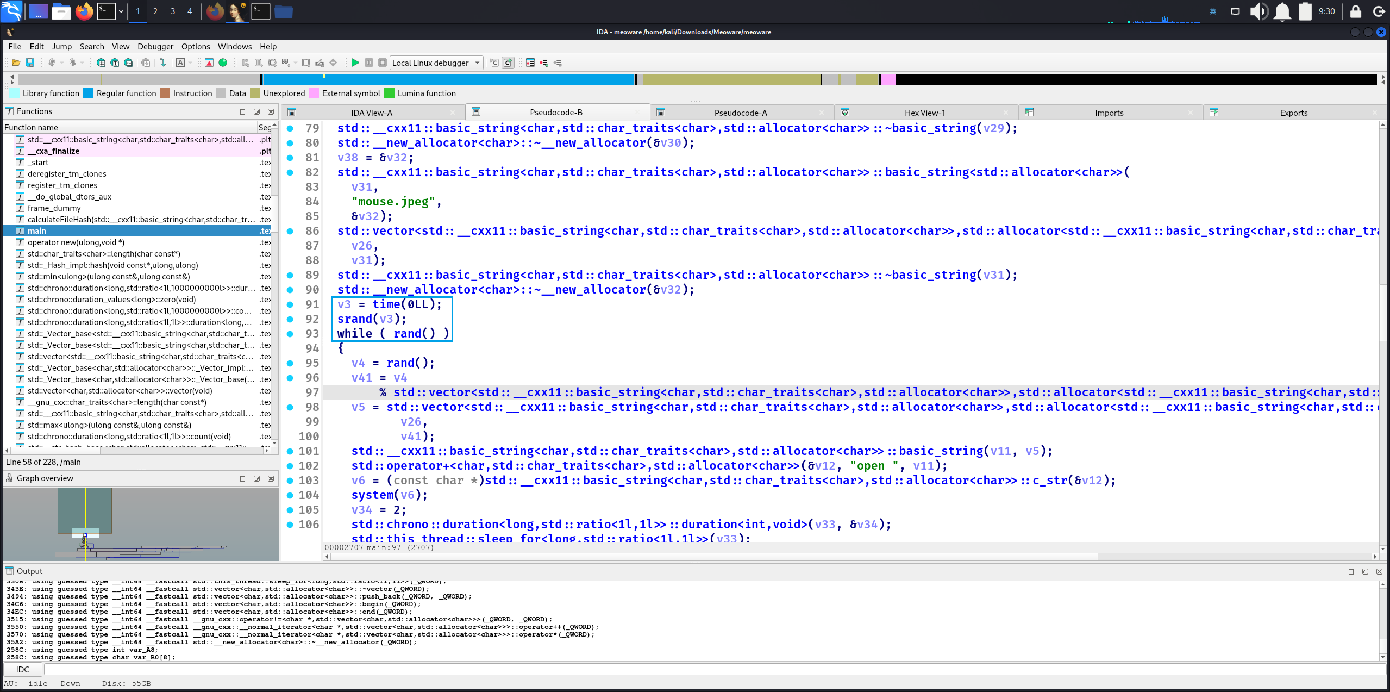Click the pencil edit toolbar icon
The image size is (1390, 692).
[320, 63]
